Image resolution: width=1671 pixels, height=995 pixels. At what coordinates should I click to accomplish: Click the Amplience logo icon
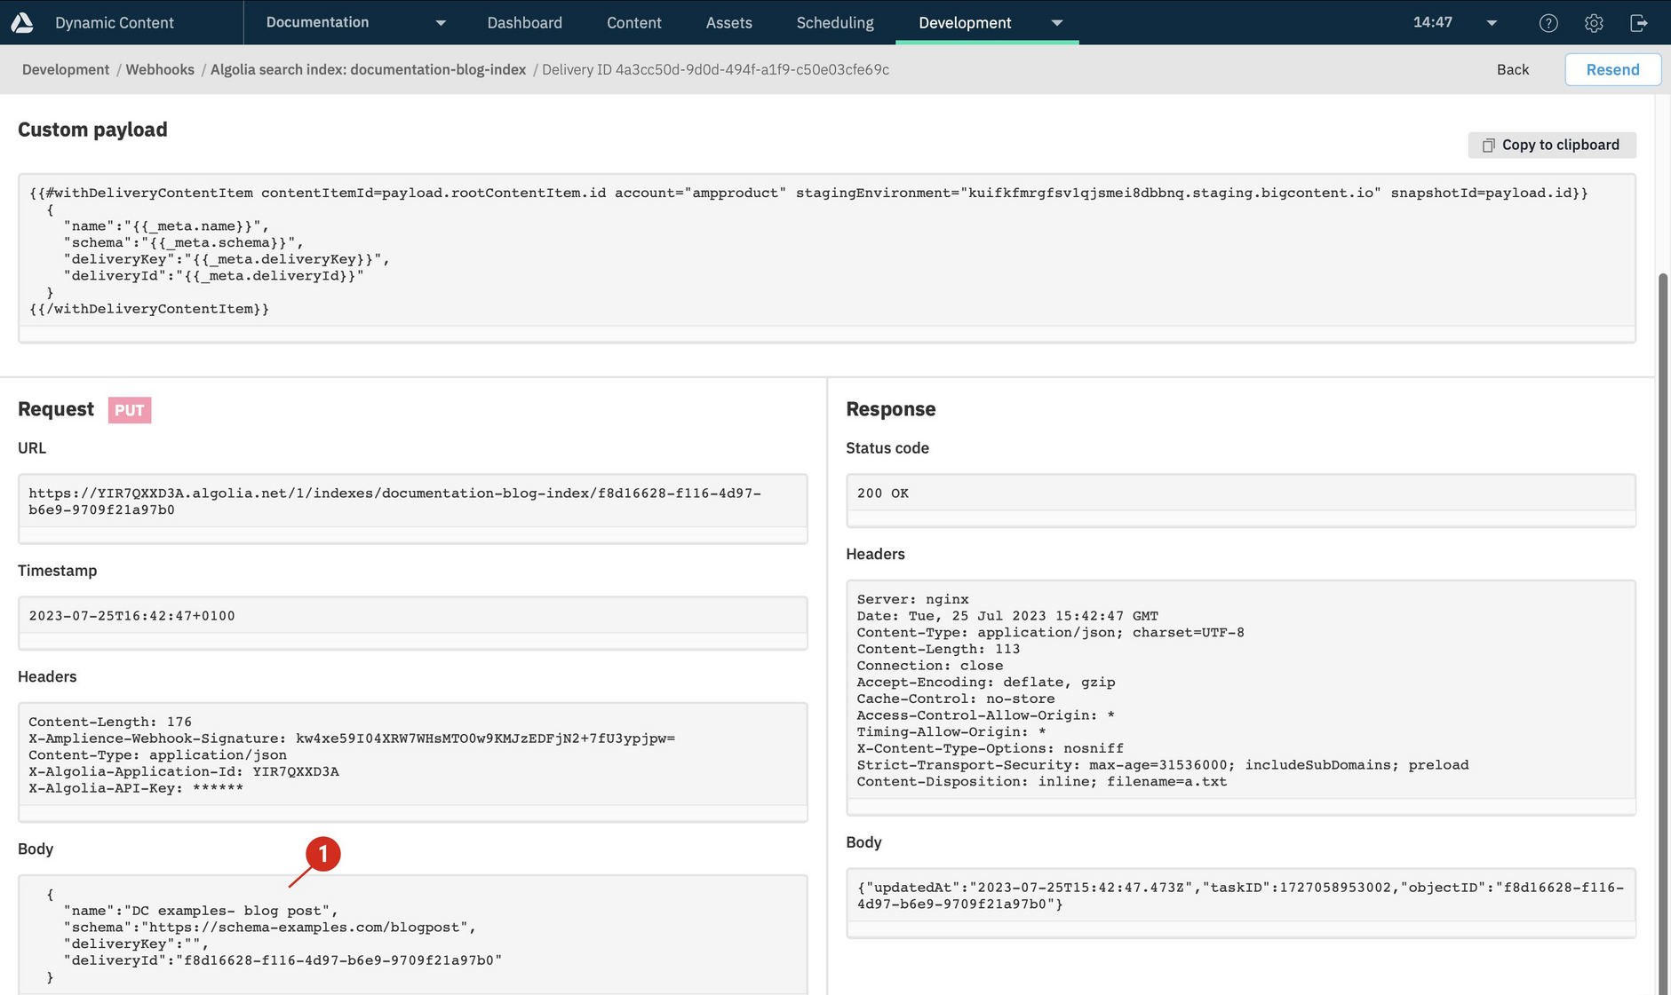(22, 22)
